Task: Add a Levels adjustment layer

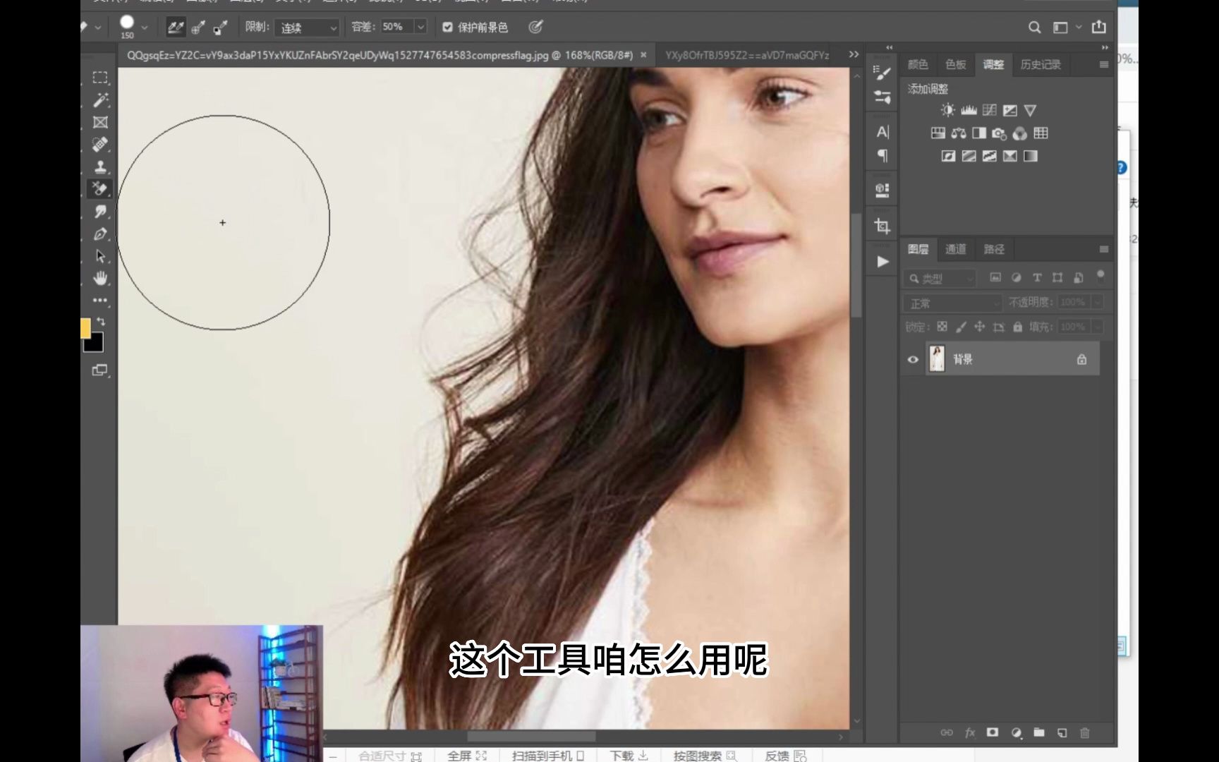Action: [969, 110]
